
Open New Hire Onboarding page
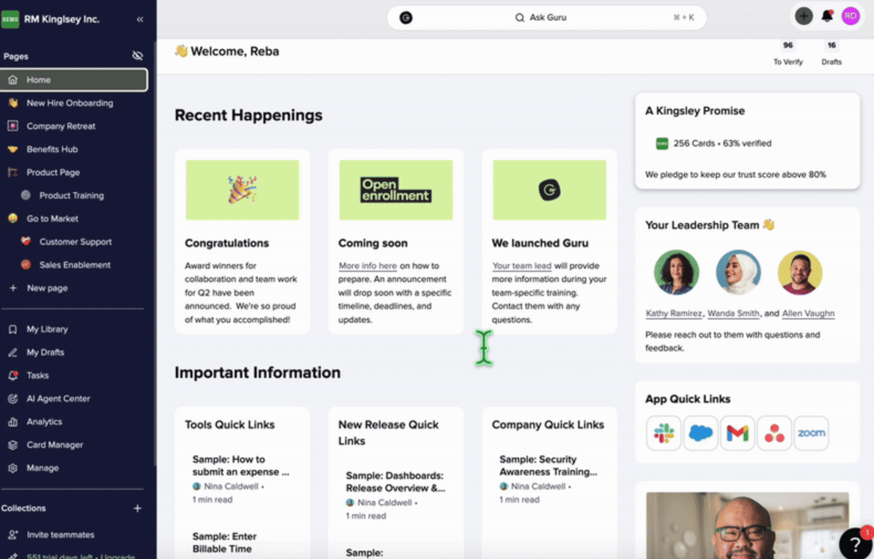coord(70,103)
